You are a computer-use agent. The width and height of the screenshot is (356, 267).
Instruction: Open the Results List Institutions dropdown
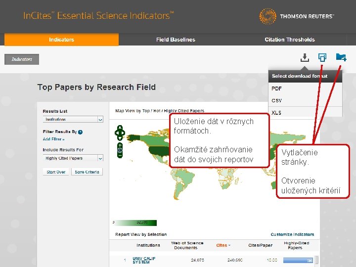click(73, 119)
